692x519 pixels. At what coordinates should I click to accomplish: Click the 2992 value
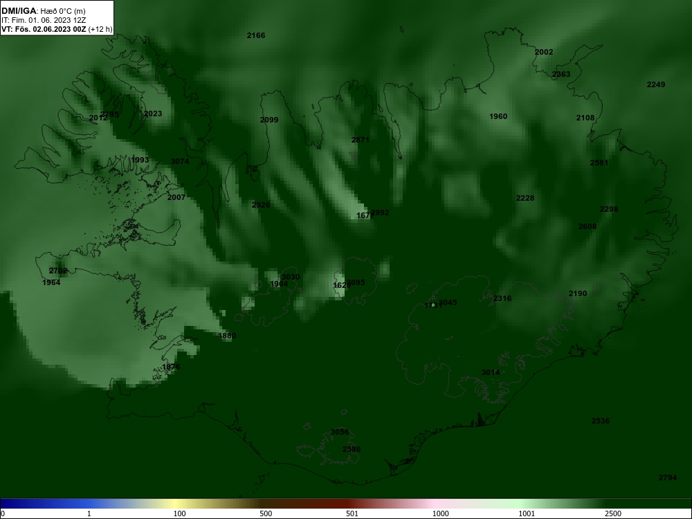pos(381,212)
